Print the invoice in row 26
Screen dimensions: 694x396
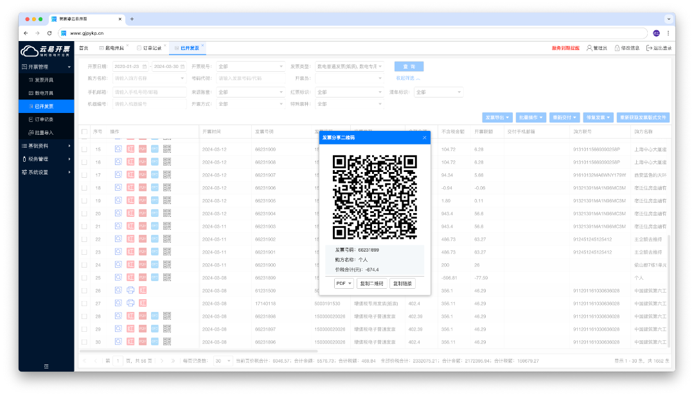tap(130, 290)
